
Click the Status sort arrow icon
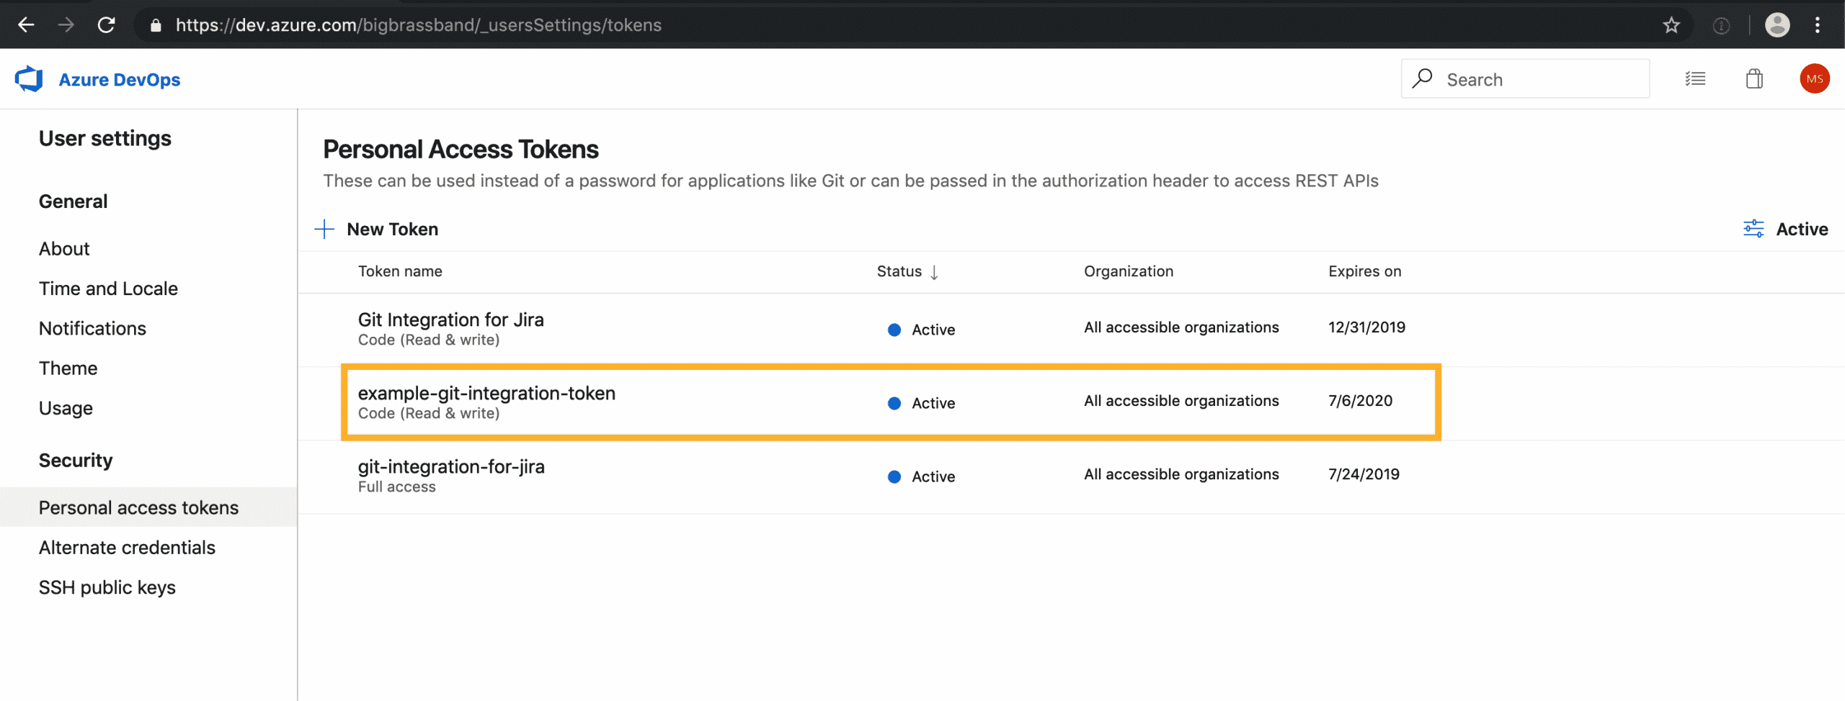[934, 272]
